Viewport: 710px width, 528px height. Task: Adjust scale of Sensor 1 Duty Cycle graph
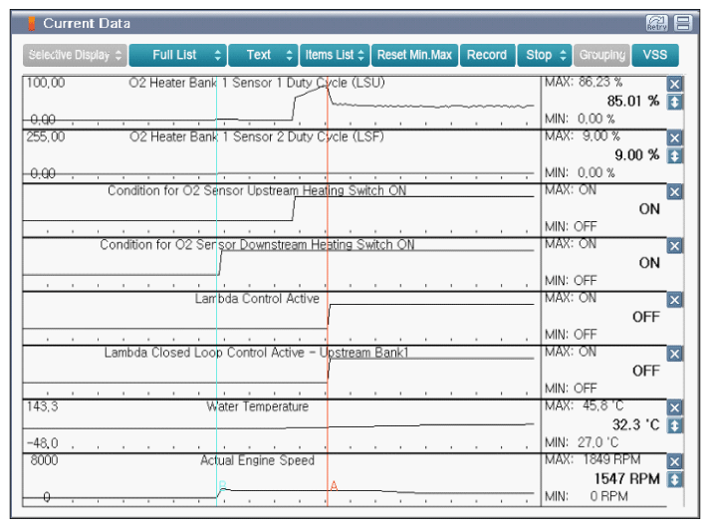click(x=675, y=102)
